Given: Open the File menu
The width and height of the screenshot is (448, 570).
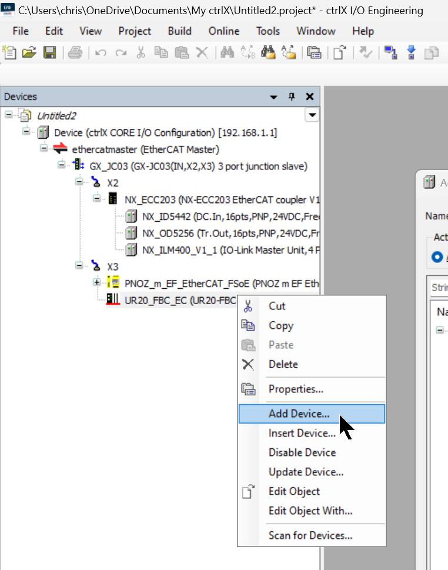Looking at the screenshot, I should pos(21,31).
